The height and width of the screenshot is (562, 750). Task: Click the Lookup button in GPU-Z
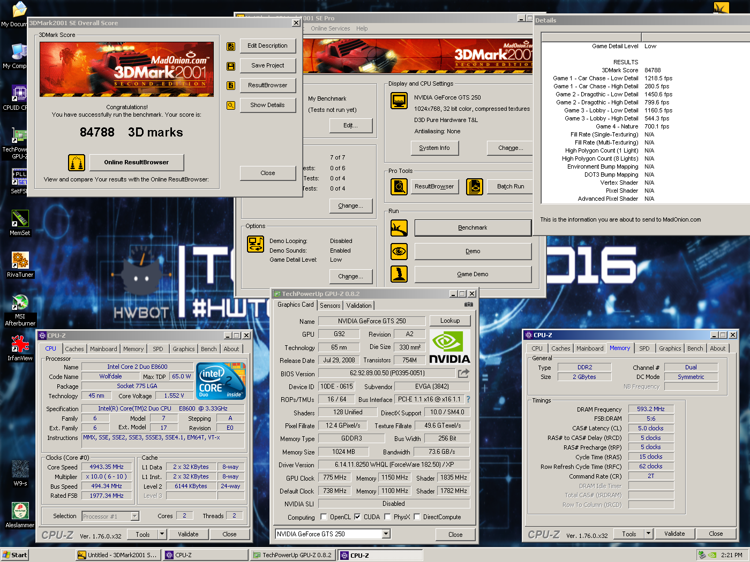click(450, 321)
